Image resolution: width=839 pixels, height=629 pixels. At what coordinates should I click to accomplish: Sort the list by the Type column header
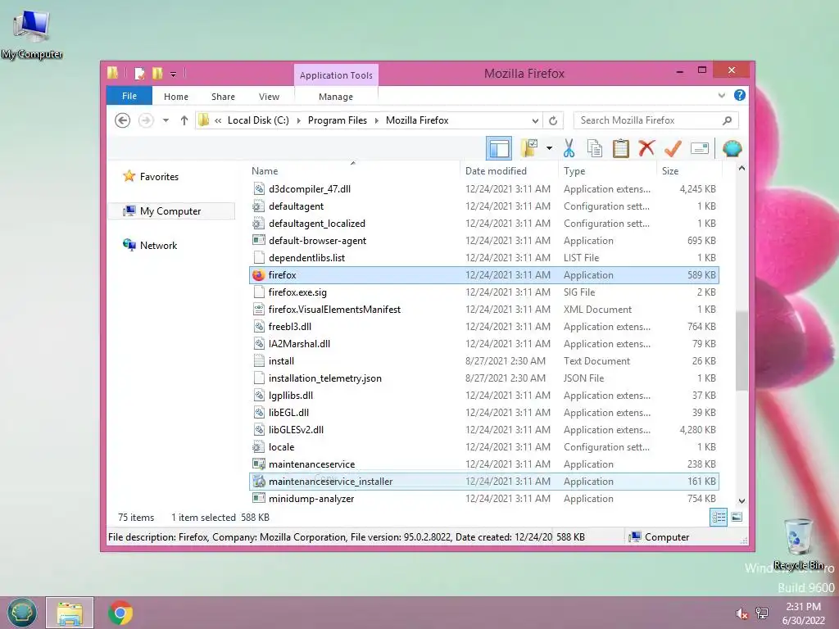607,170
